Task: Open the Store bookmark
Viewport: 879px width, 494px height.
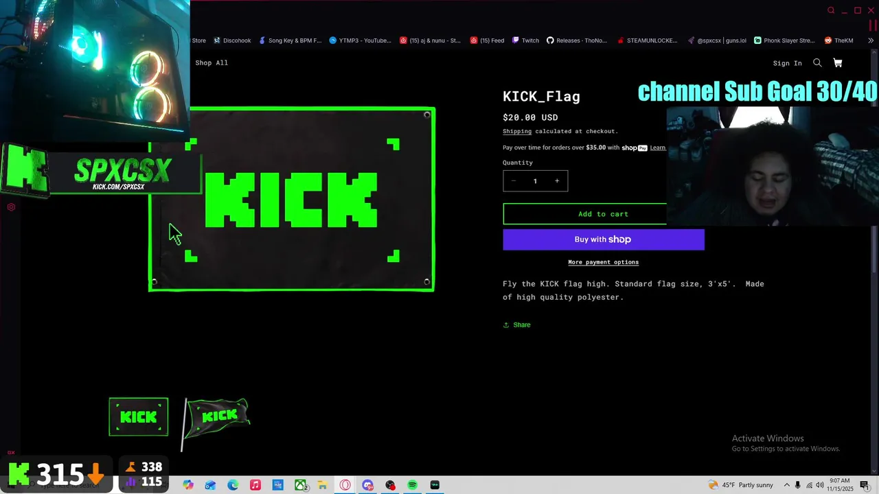Action: click(198, 40)
